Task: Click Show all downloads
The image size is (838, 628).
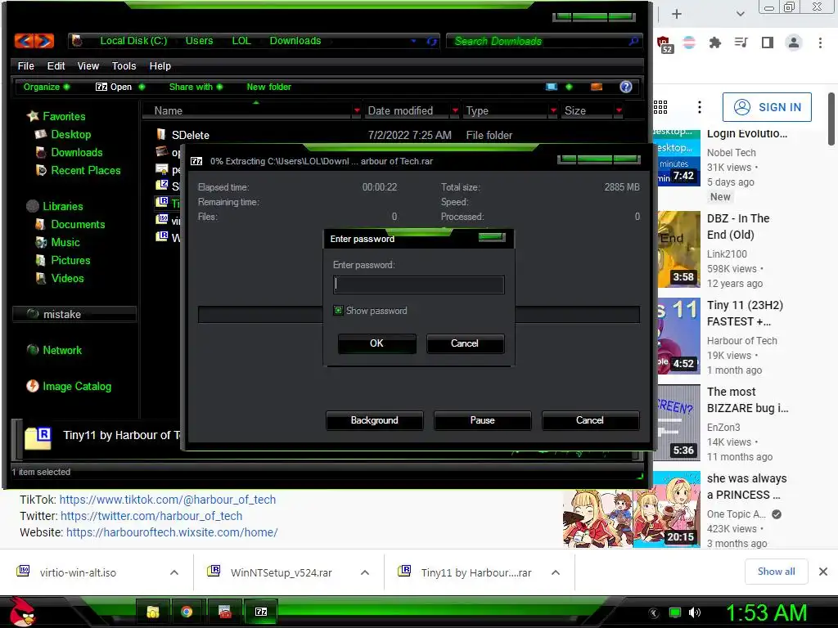Action: pyautogui.click(x=776, y=572)
